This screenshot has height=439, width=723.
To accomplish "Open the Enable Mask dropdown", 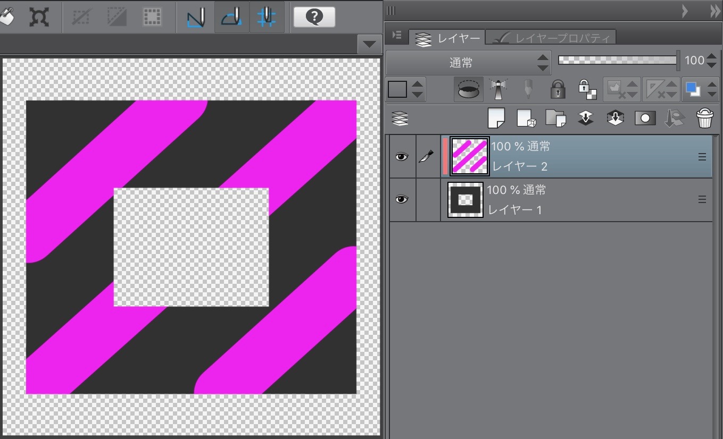I will point(621,89).
